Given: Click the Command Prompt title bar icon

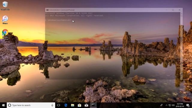Looking at the screenshot, I should click(47, 10).
